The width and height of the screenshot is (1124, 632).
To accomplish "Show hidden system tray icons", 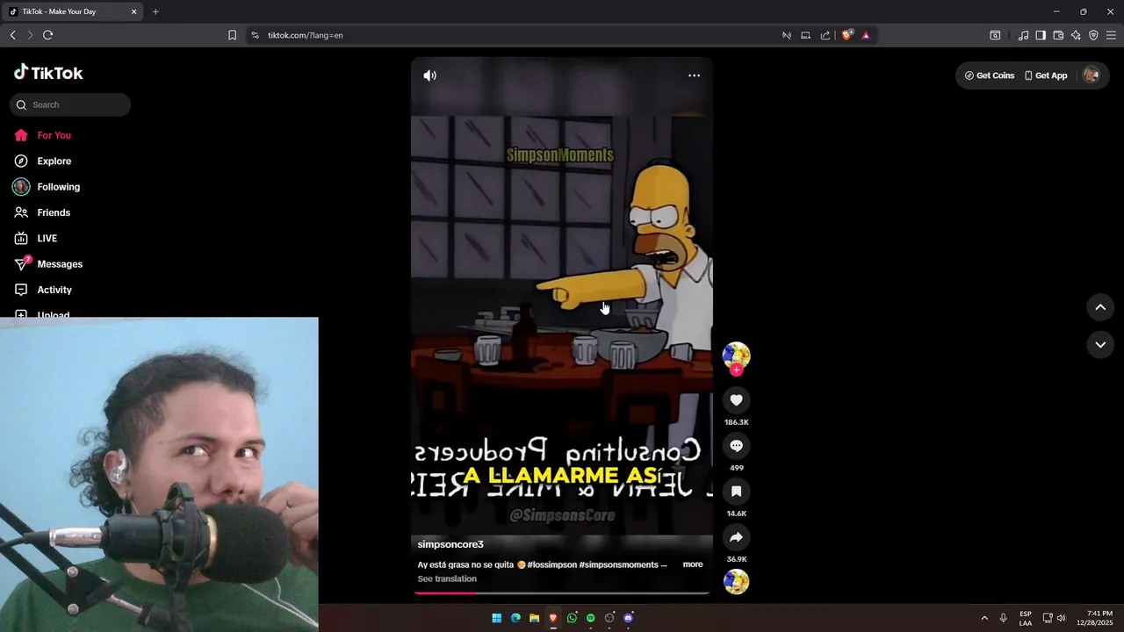I will click(983, 618).
